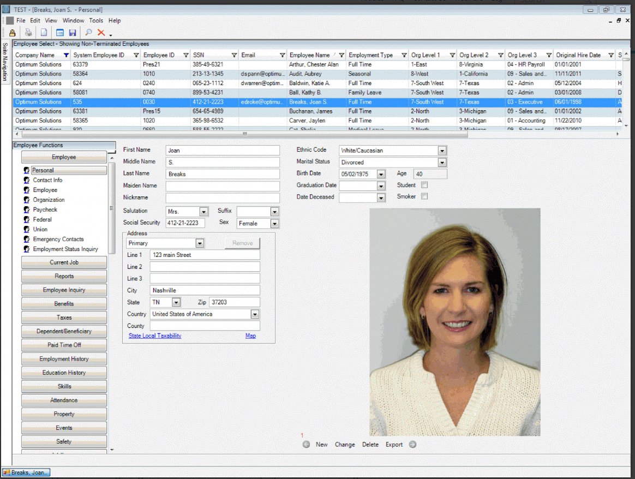
Task: Click the Remove address button
Action: pos(242,243)
